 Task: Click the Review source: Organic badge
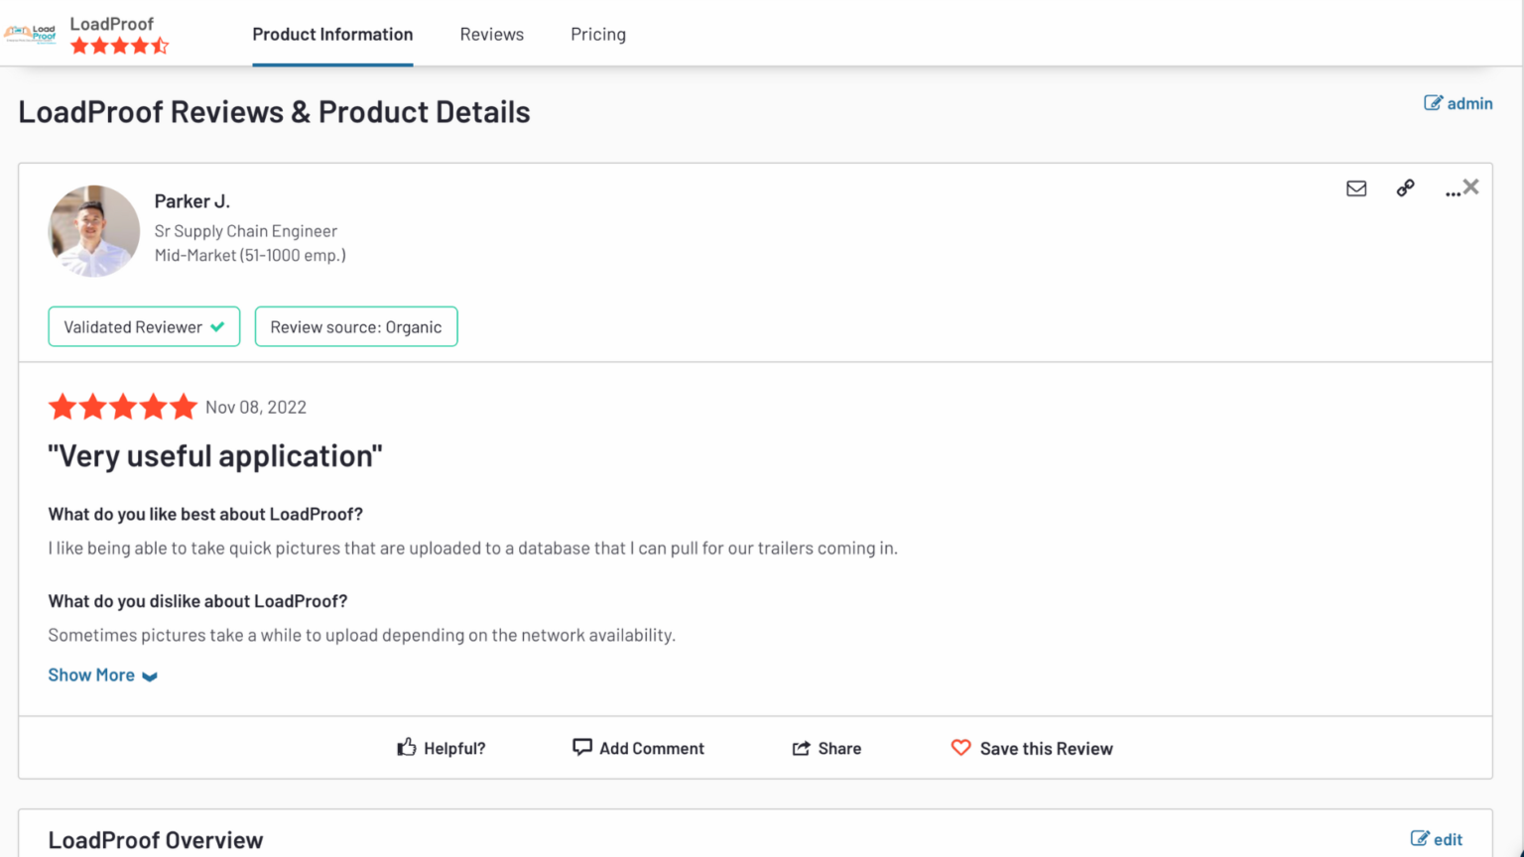click(356, 326)
